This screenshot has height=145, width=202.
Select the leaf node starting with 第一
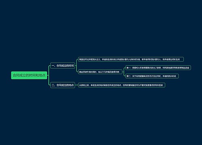[x=158, y=68]
